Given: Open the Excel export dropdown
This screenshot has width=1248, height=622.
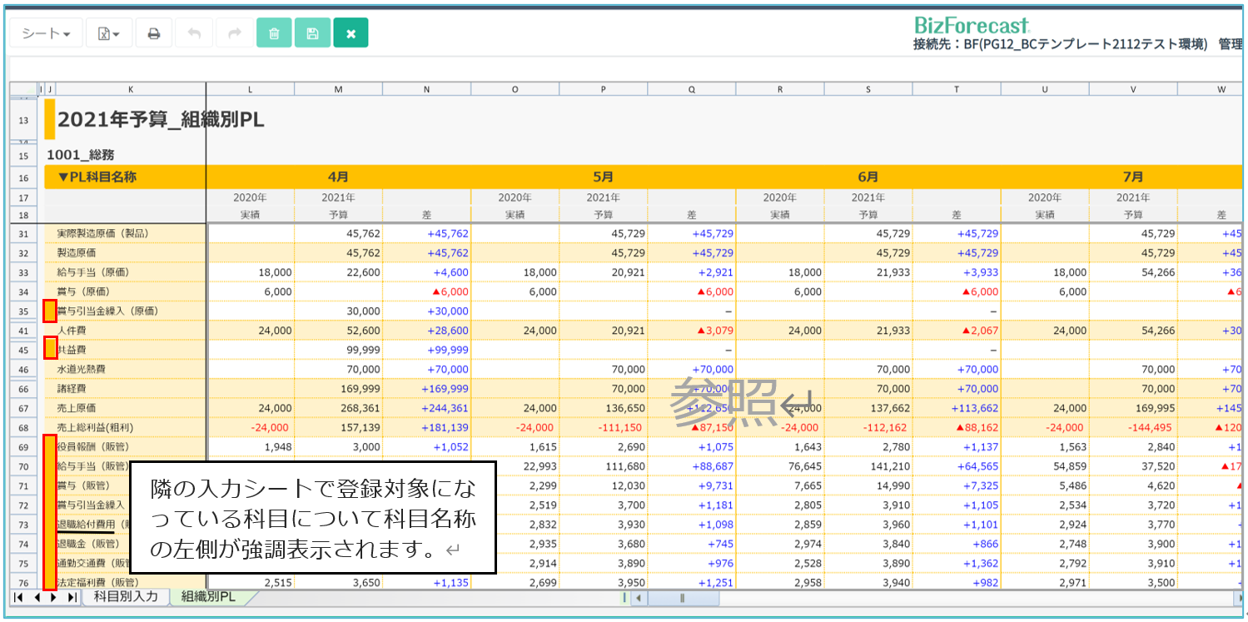Looking at the screenshot, I should coord(108,33).
